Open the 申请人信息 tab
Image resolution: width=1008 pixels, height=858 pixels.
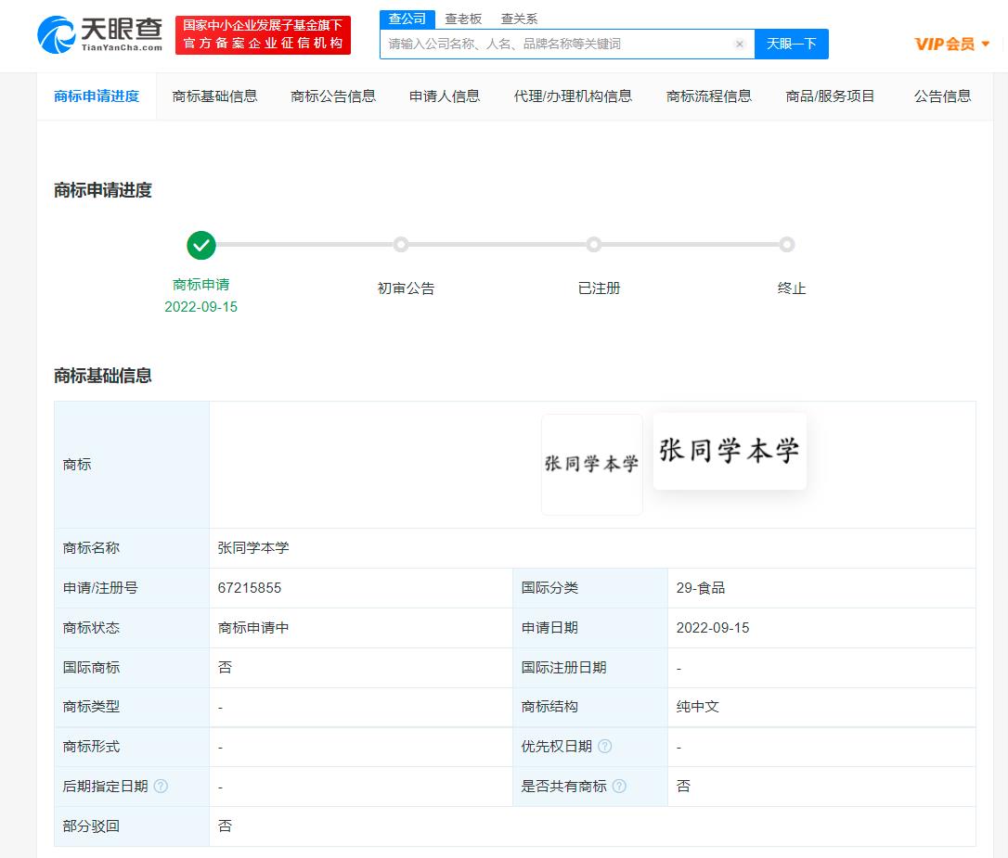coord(444,96)
